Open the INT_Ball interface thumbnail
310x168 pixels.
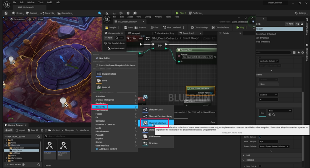(x=50, y=149)
